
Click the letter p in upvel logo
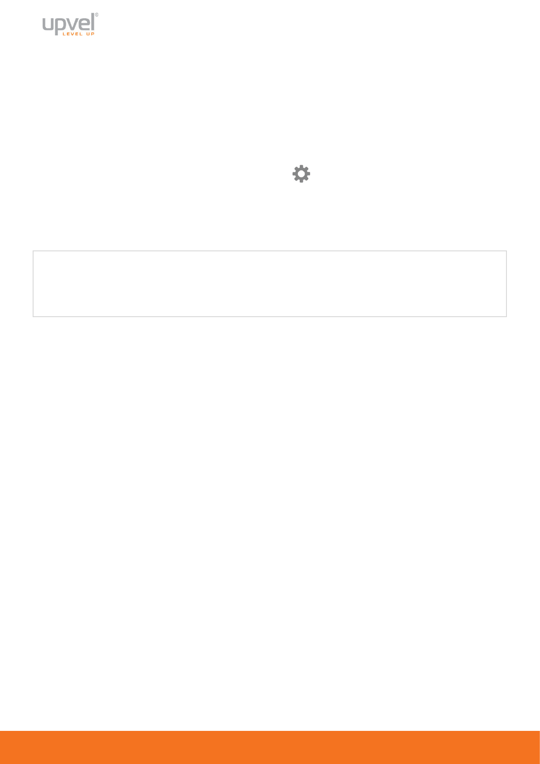click(x=61, y=27)
